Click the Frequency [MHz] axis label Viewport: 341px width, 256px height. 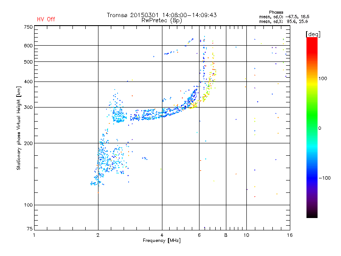point(162,241)
